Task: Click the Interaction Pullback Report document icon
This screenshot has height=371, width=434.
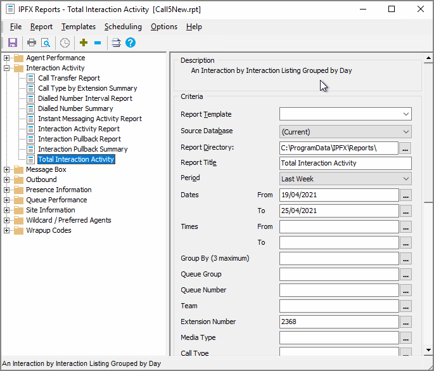Action: [30, 139]
